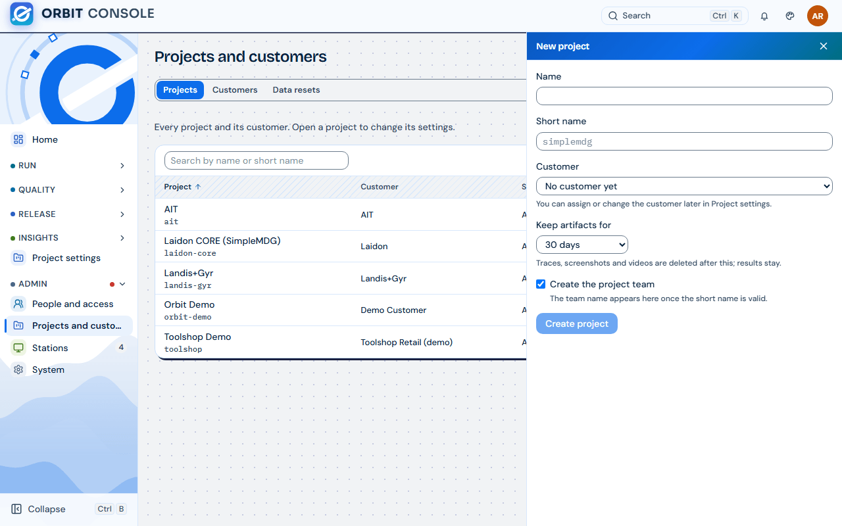Click the Orbit Console logo icon
842x526 pixels.
[x=22, y=14]
